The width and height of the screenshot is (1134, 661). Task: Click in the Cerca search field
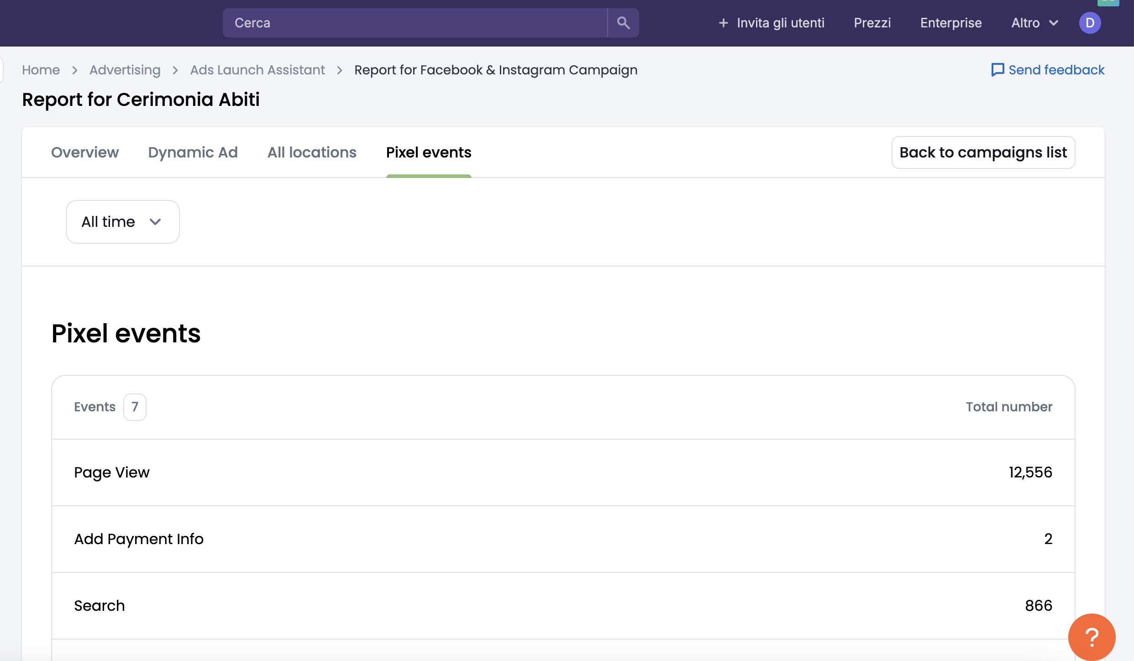point(415,23)
